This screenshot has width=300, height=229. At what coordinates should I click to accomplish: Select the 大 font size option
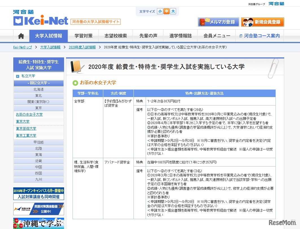pyautogui.click(x=173, y=11)
